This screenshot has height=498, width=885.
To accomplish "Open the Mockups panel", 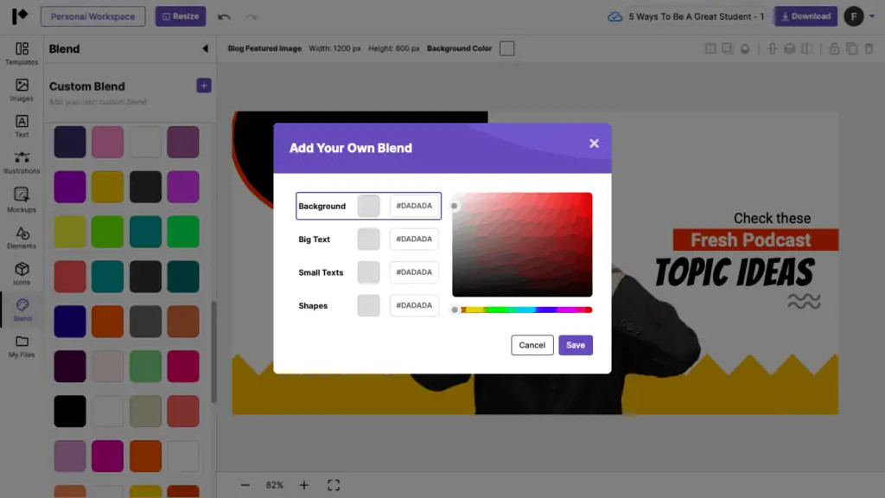I will pos(22,200).
